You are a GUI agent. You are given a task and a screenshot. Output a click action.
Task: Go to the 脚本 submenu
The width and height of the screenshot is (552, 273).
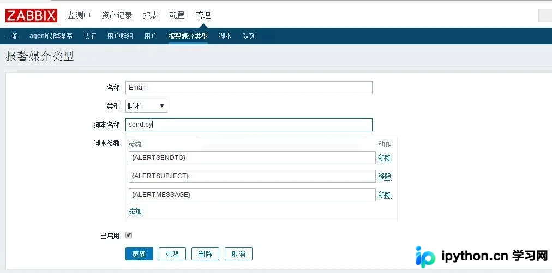tap(225, 36)
